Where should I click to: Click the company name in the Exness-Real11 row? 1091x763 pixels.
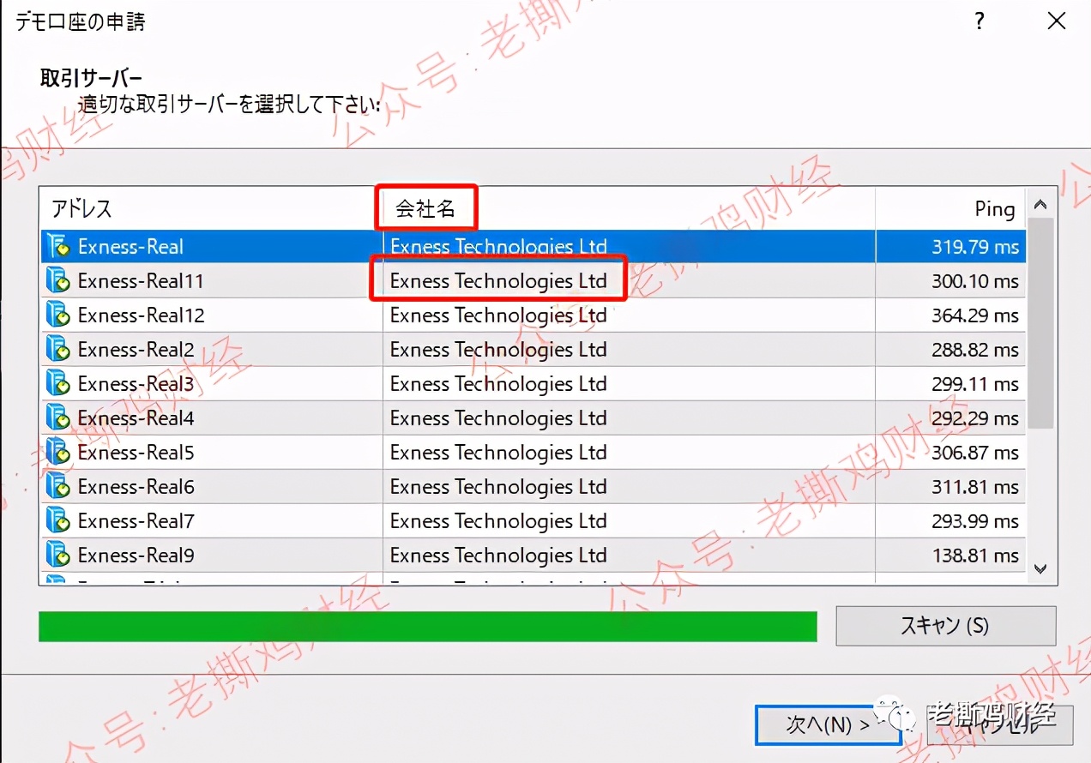click(x=498, y=281)
